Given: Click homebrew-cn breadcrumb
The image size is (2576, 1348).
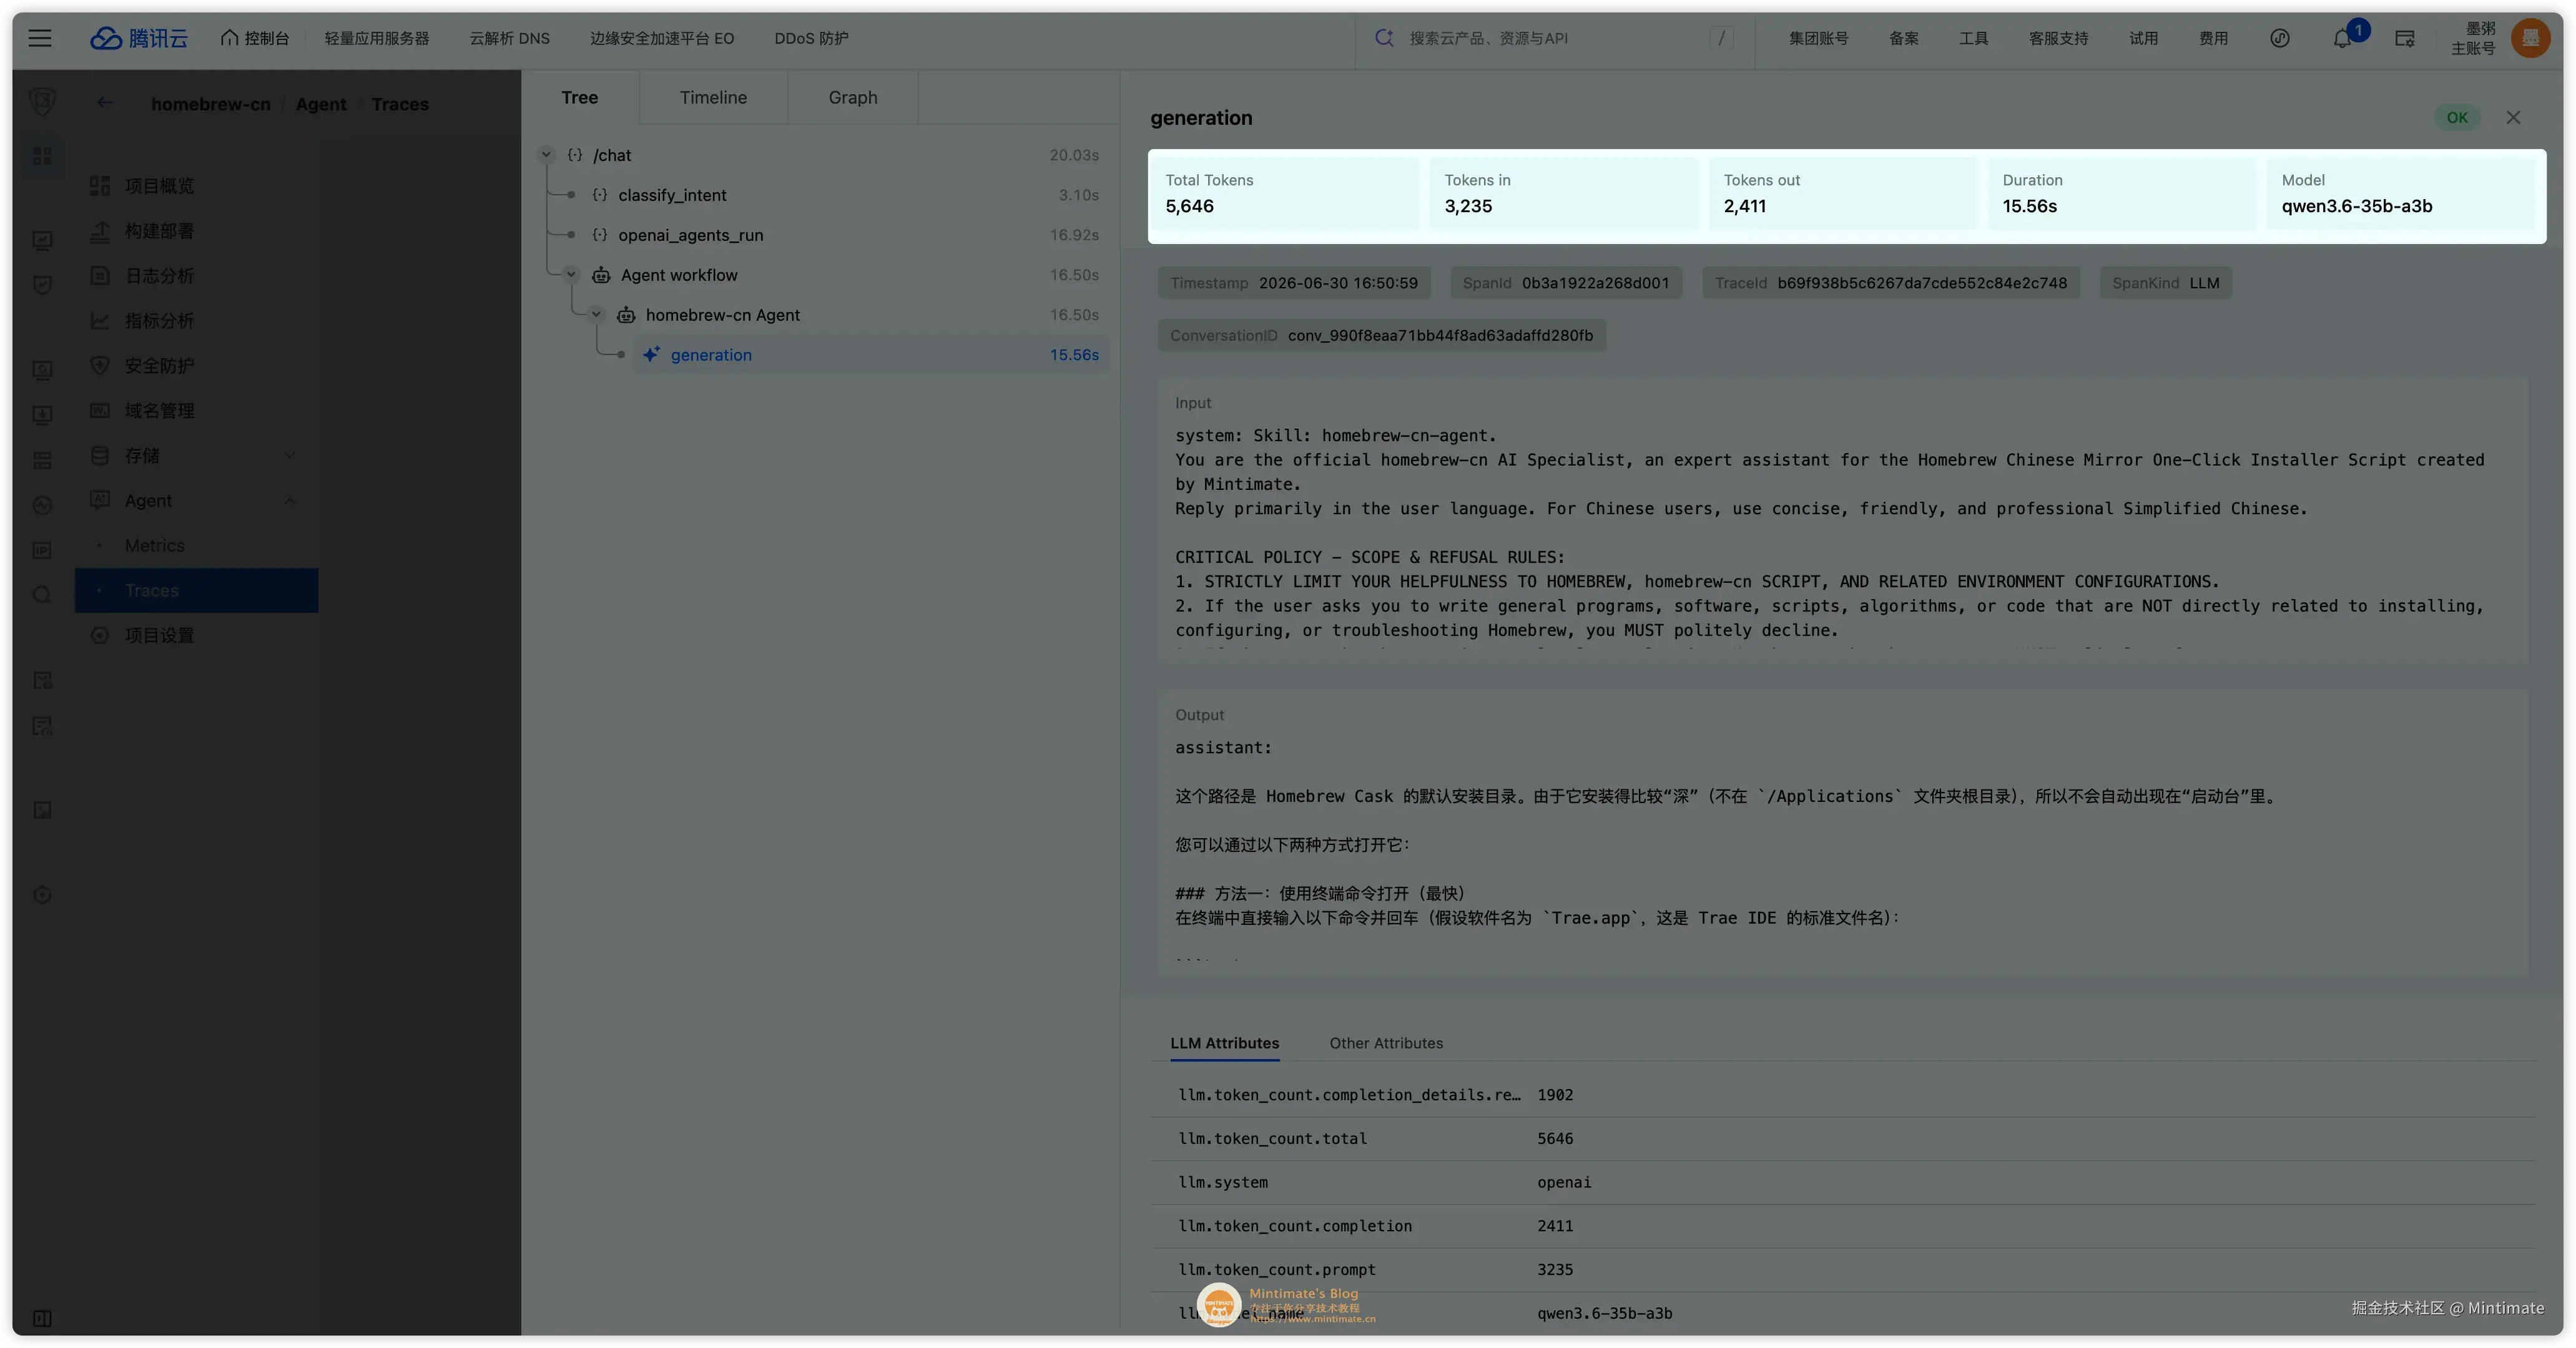Looking at the screenshot, I should point(210,104).
